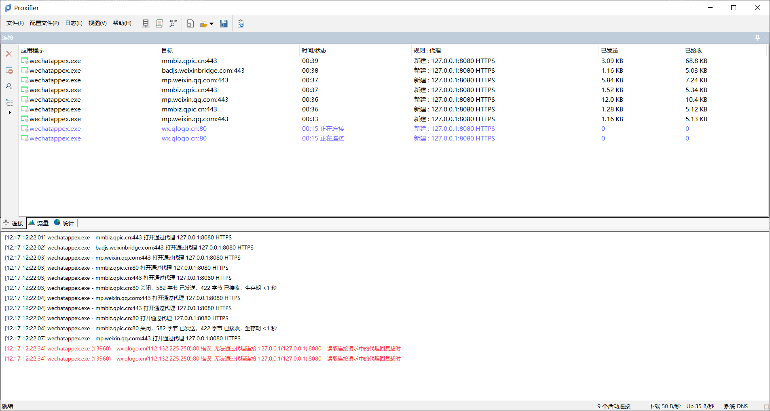Sort by the 应用程序 column header

(x=89, y=50)
